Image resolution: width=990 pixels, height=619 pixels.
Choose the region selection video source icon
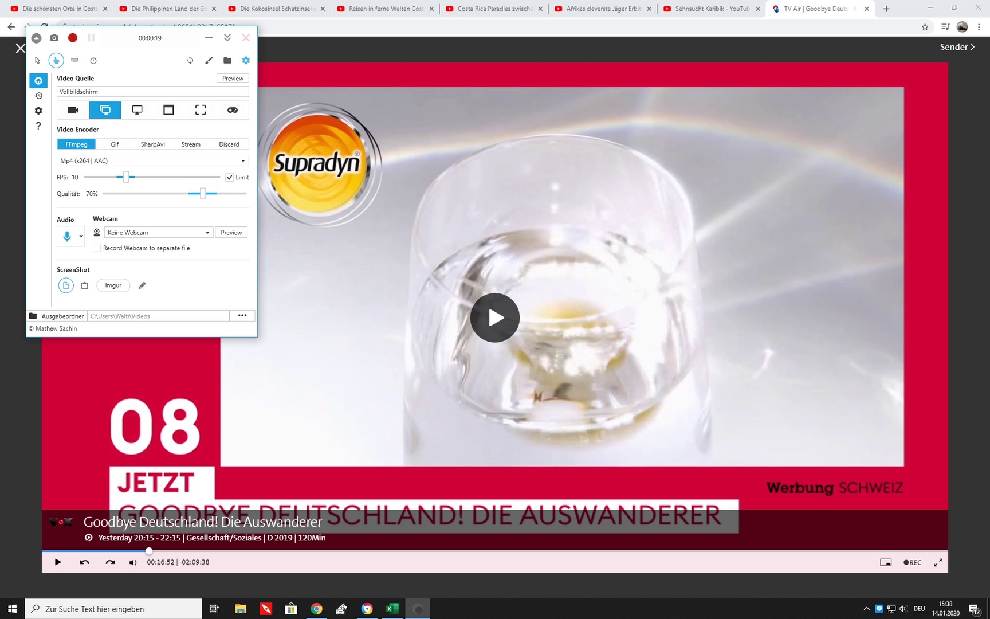[200, 110]
